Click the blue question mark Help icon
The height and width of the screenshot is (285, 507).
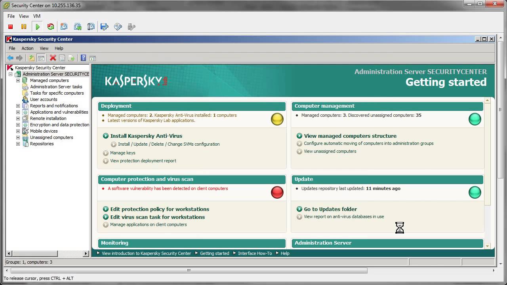tap(84, 58)
